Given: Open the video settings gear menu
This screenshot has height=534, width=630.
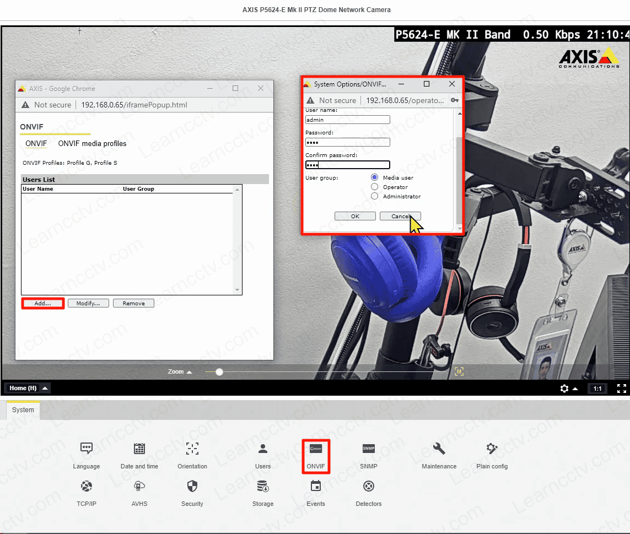Looking at the screenshot, I should [x=564, y=389].
